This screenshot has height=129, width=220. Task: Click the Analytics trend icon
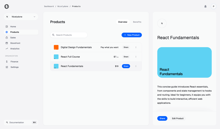(x=7, y=49)
